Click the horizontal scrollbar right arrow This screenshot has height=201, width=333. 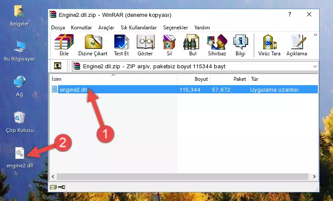[314, 176]
